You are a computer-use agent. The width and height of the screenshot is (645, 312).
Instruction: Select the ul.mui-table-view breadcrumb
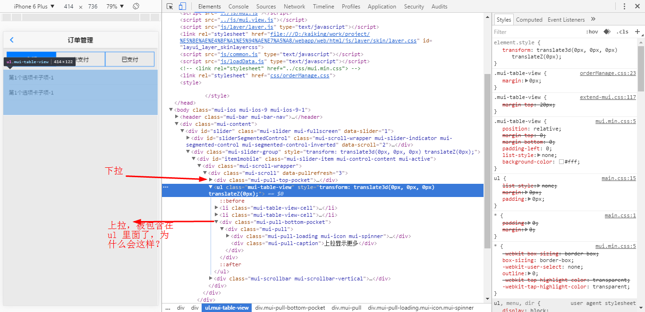click(226, 308)
